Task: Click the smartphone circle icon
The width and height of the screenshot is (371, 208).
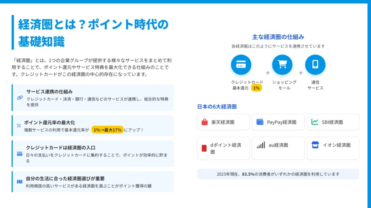Action: [x=315, y=65]
